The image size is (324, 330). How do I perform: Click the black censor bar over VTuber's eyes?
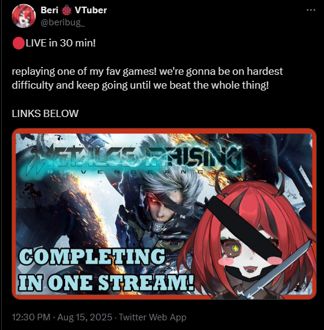244,227
